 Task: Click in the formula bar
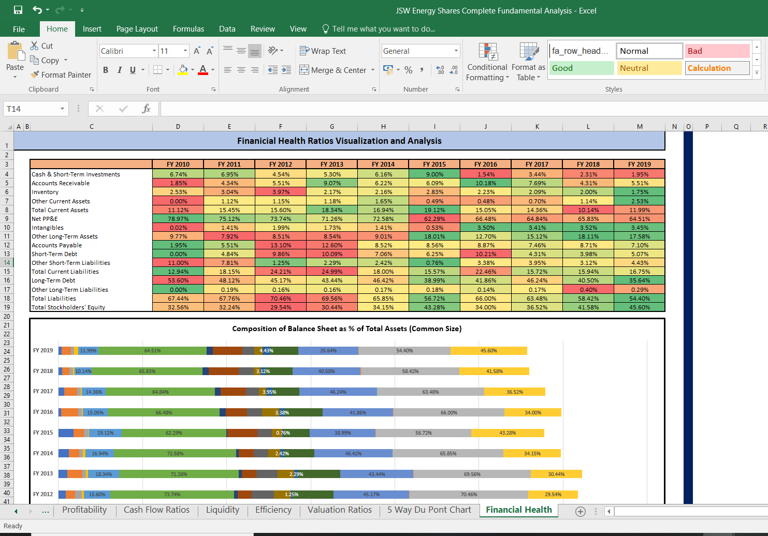(x=464, y=109)
